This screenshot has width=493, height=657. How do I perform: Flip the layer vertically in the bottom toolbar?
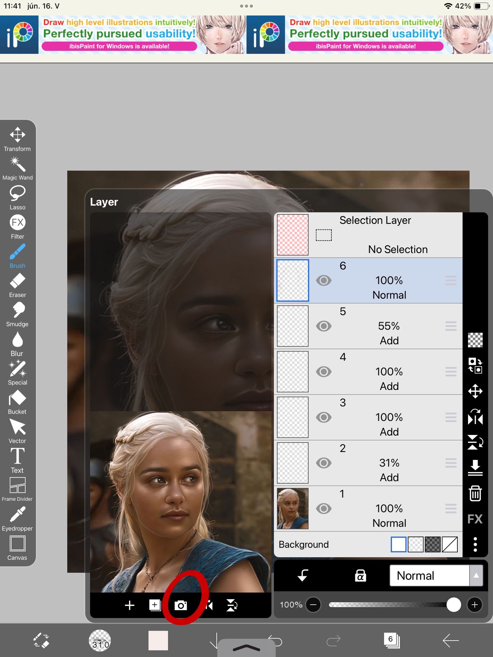[232, 605]
